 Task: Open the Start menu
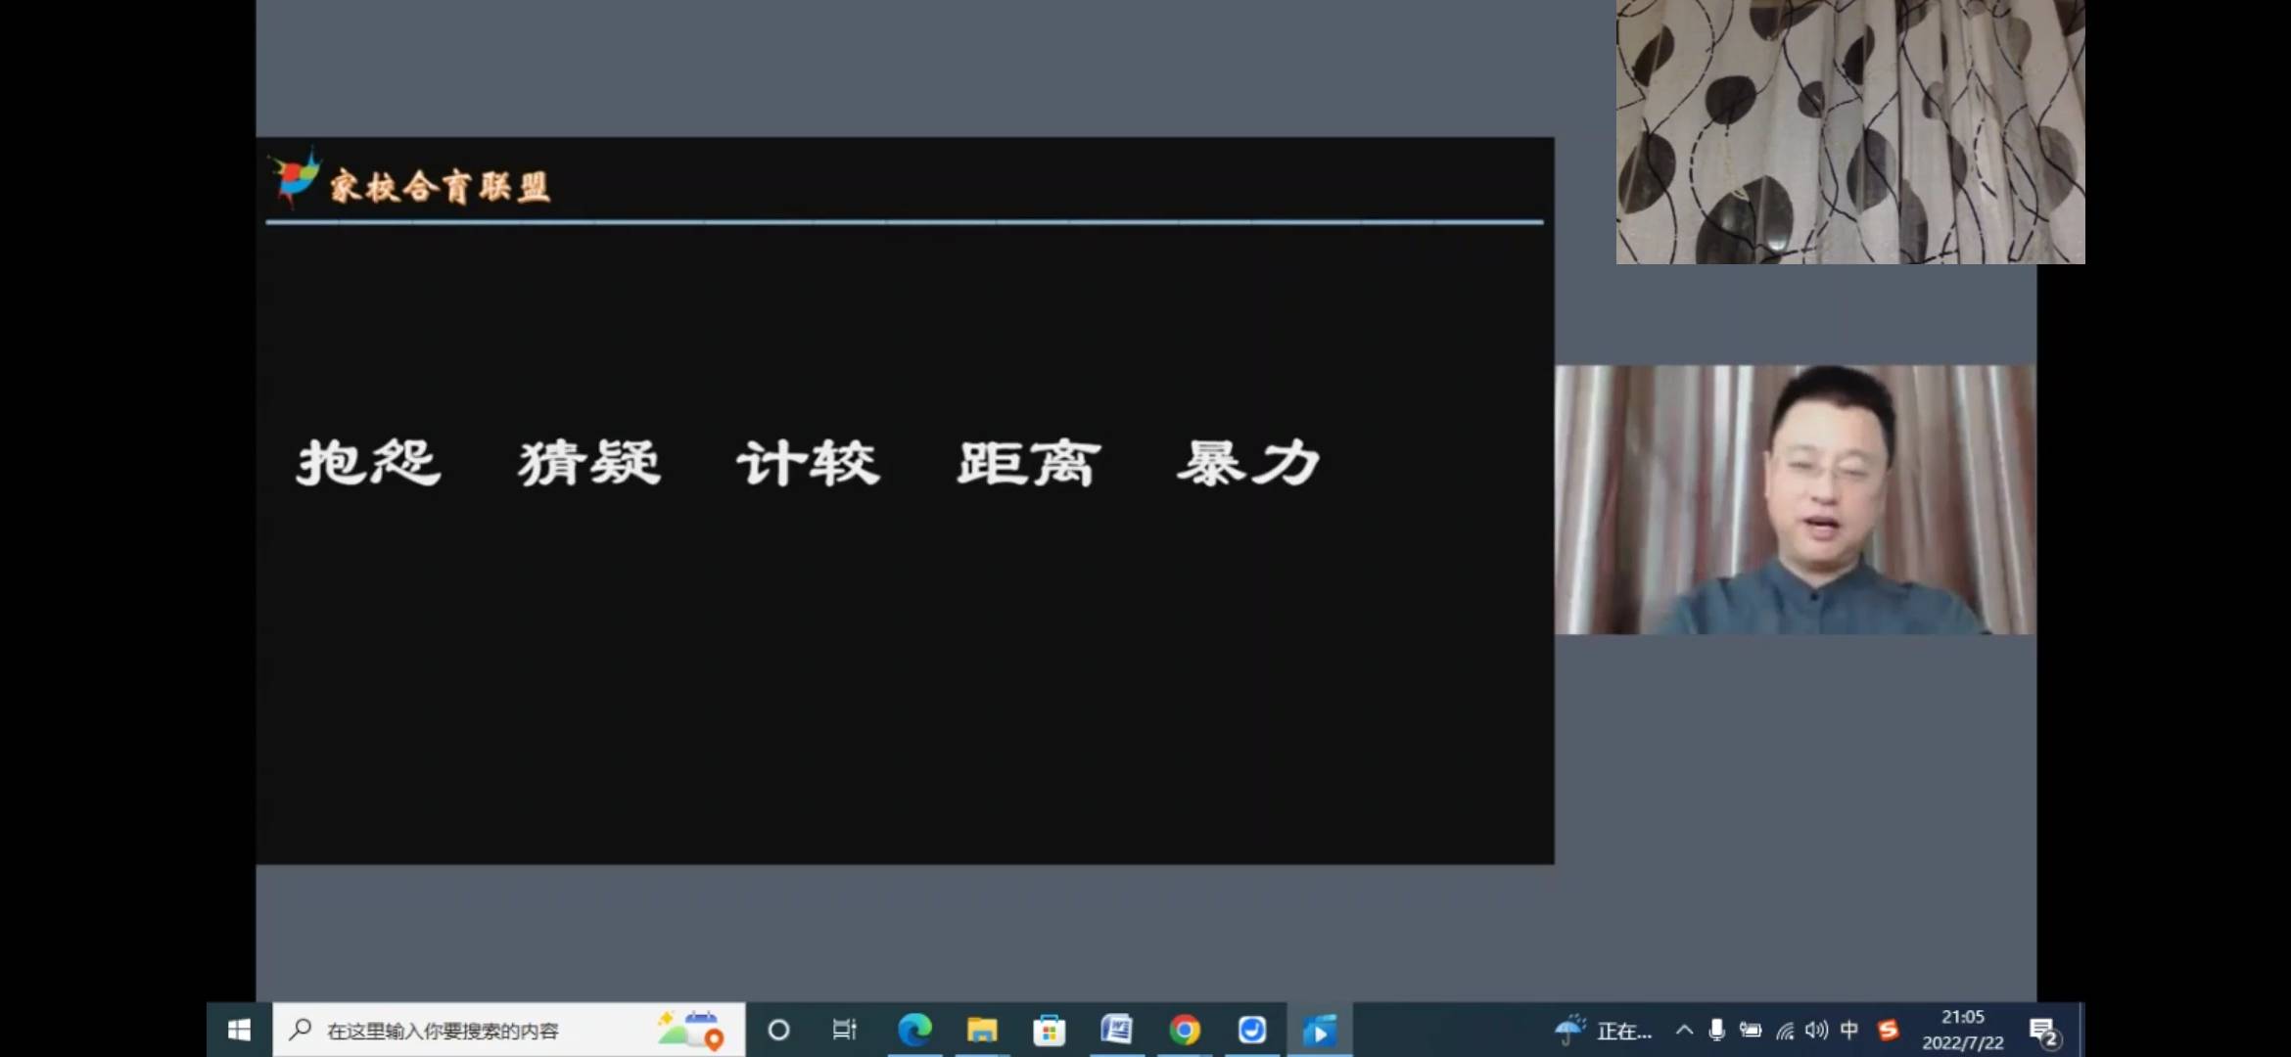pyautogui.click(x=237, y=1030)
